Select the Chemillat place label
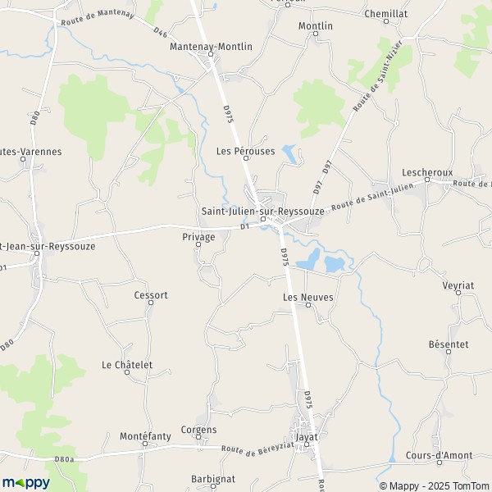This screenshot has height=492, width=492. [x=386, y=13]
